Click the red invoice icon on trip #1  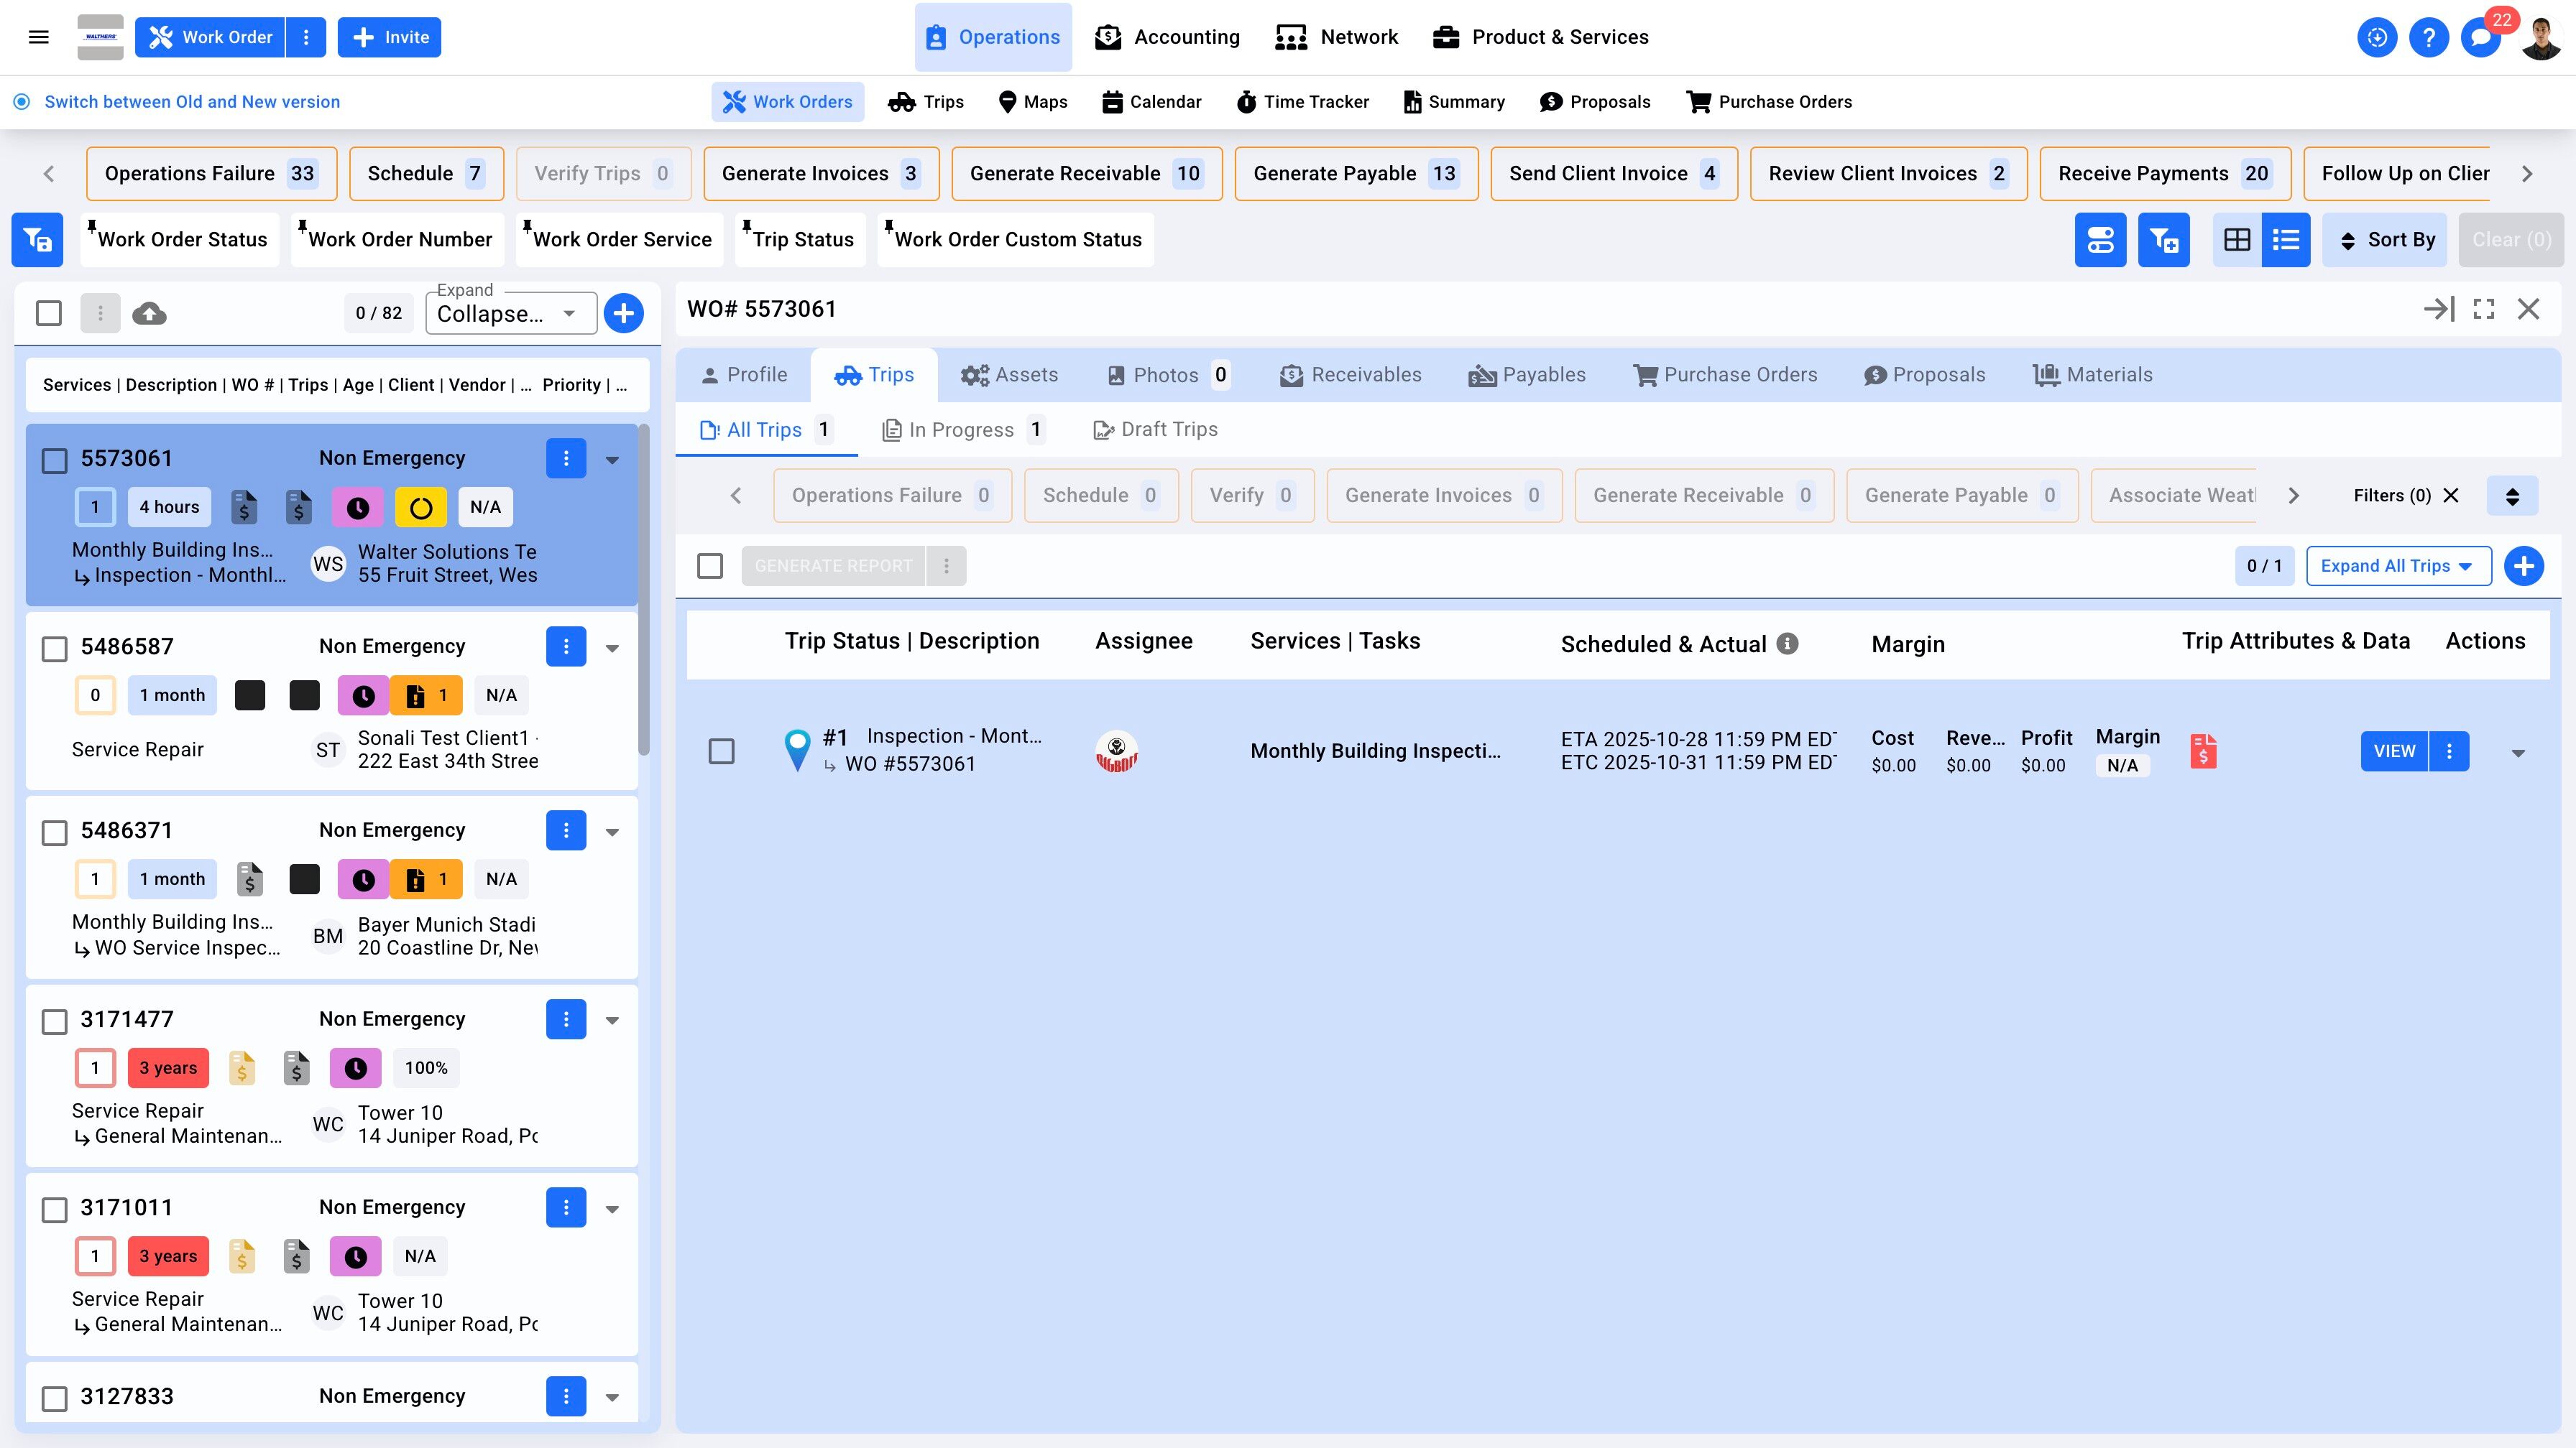pyautogui.click(x=2203, y=751)
